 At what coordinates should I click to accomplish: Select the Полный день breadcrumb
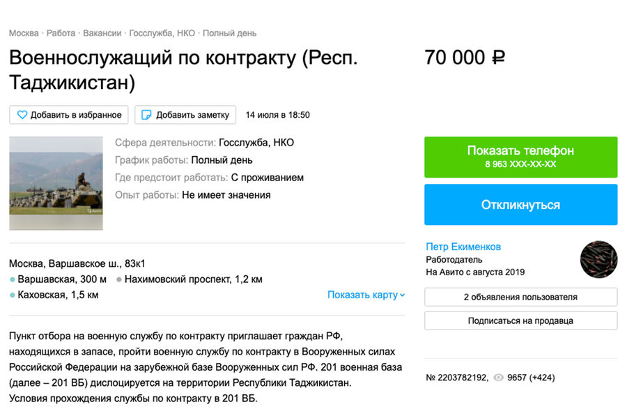coord(230,33)
